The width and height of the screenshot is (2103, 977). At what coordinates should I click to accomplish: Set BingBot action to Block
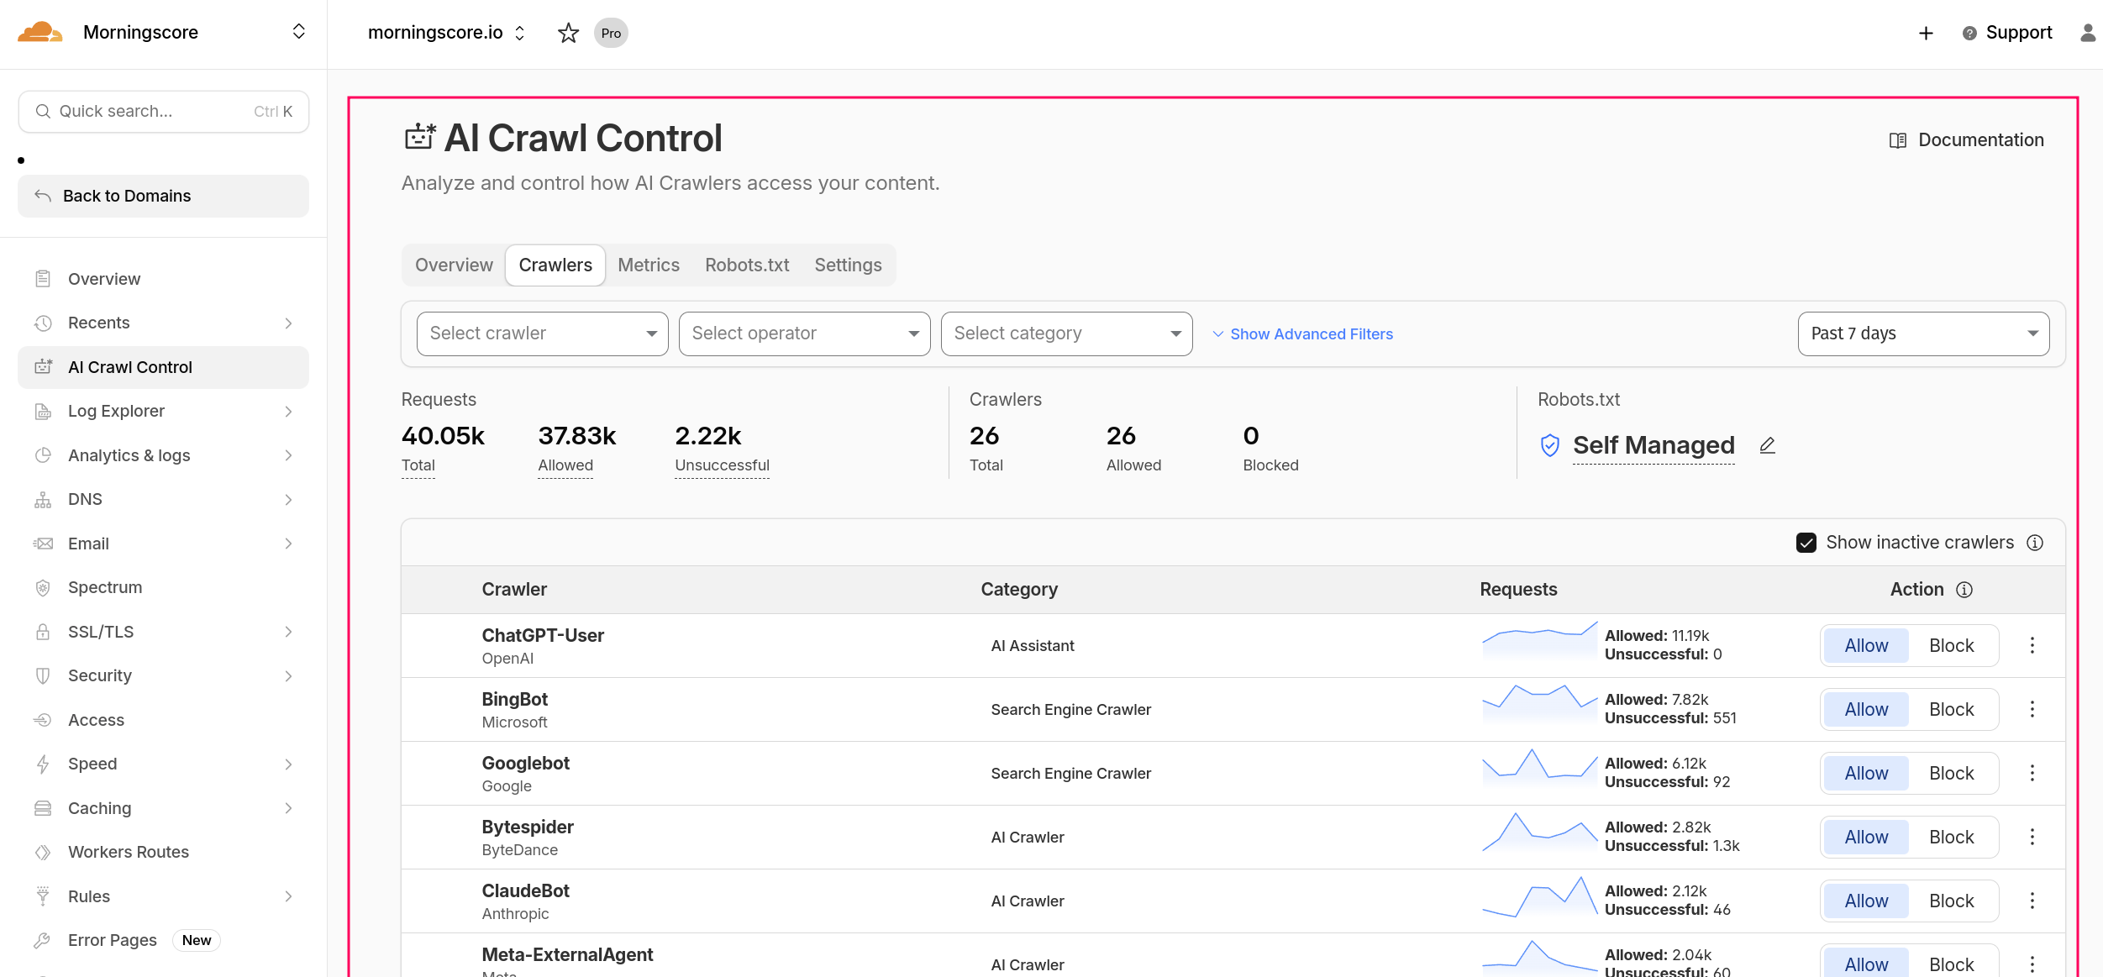coord(1951,709)
